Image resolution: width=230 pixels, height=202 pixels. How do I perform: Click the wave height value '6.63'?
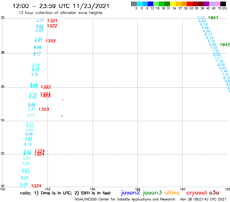[39, 31]
